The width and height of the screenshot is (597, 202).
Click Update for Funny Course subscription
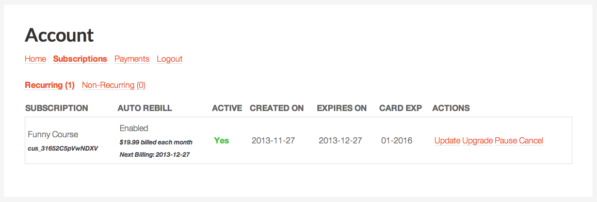(447, 141)
